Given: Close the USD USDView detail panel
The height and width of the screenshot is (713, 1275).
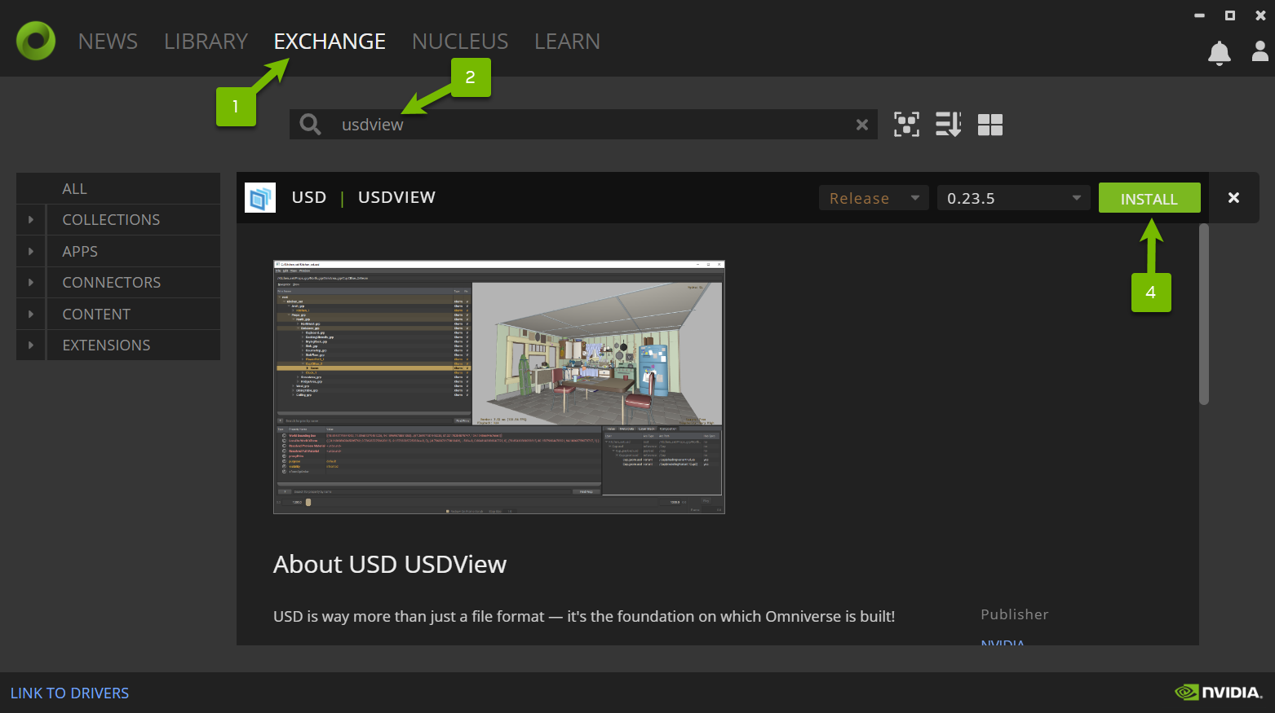Looking at the screenshot, I should pos(1233,197).
